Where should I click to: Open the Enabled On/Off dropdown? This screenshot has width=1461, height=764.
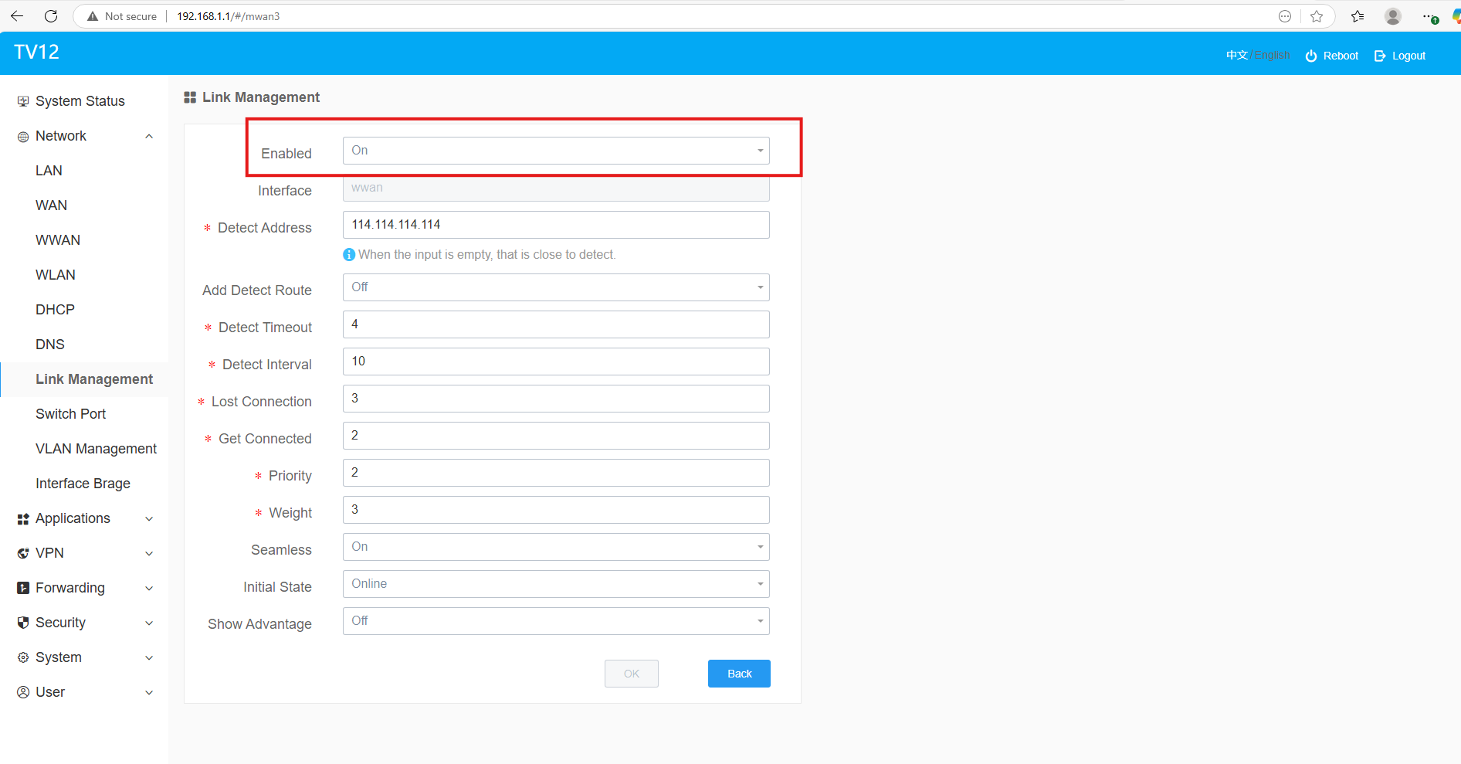click(555, 151)
